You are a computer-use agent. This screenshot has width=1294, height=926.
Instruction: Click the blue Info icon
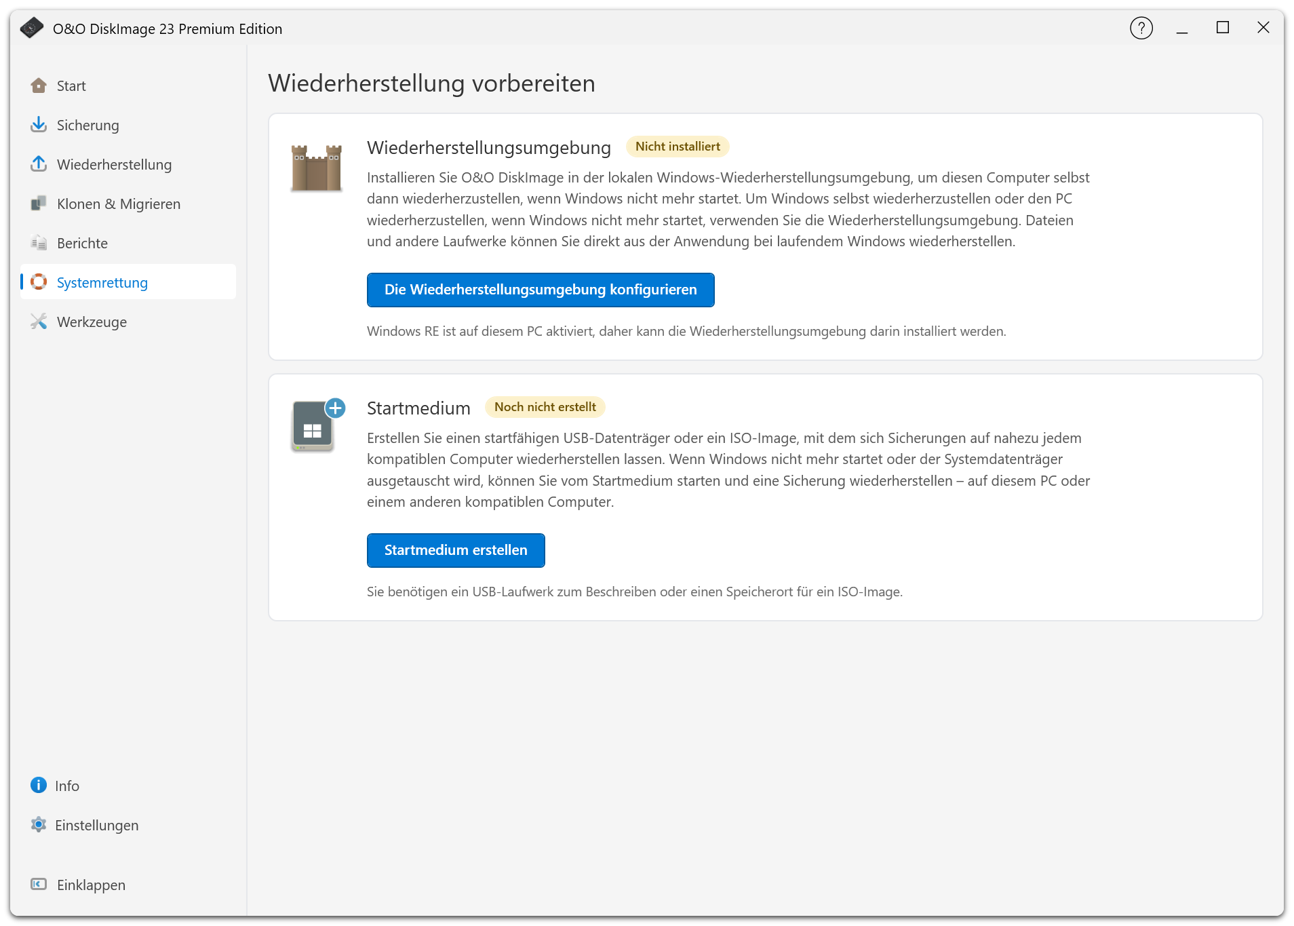click(39, 785)
